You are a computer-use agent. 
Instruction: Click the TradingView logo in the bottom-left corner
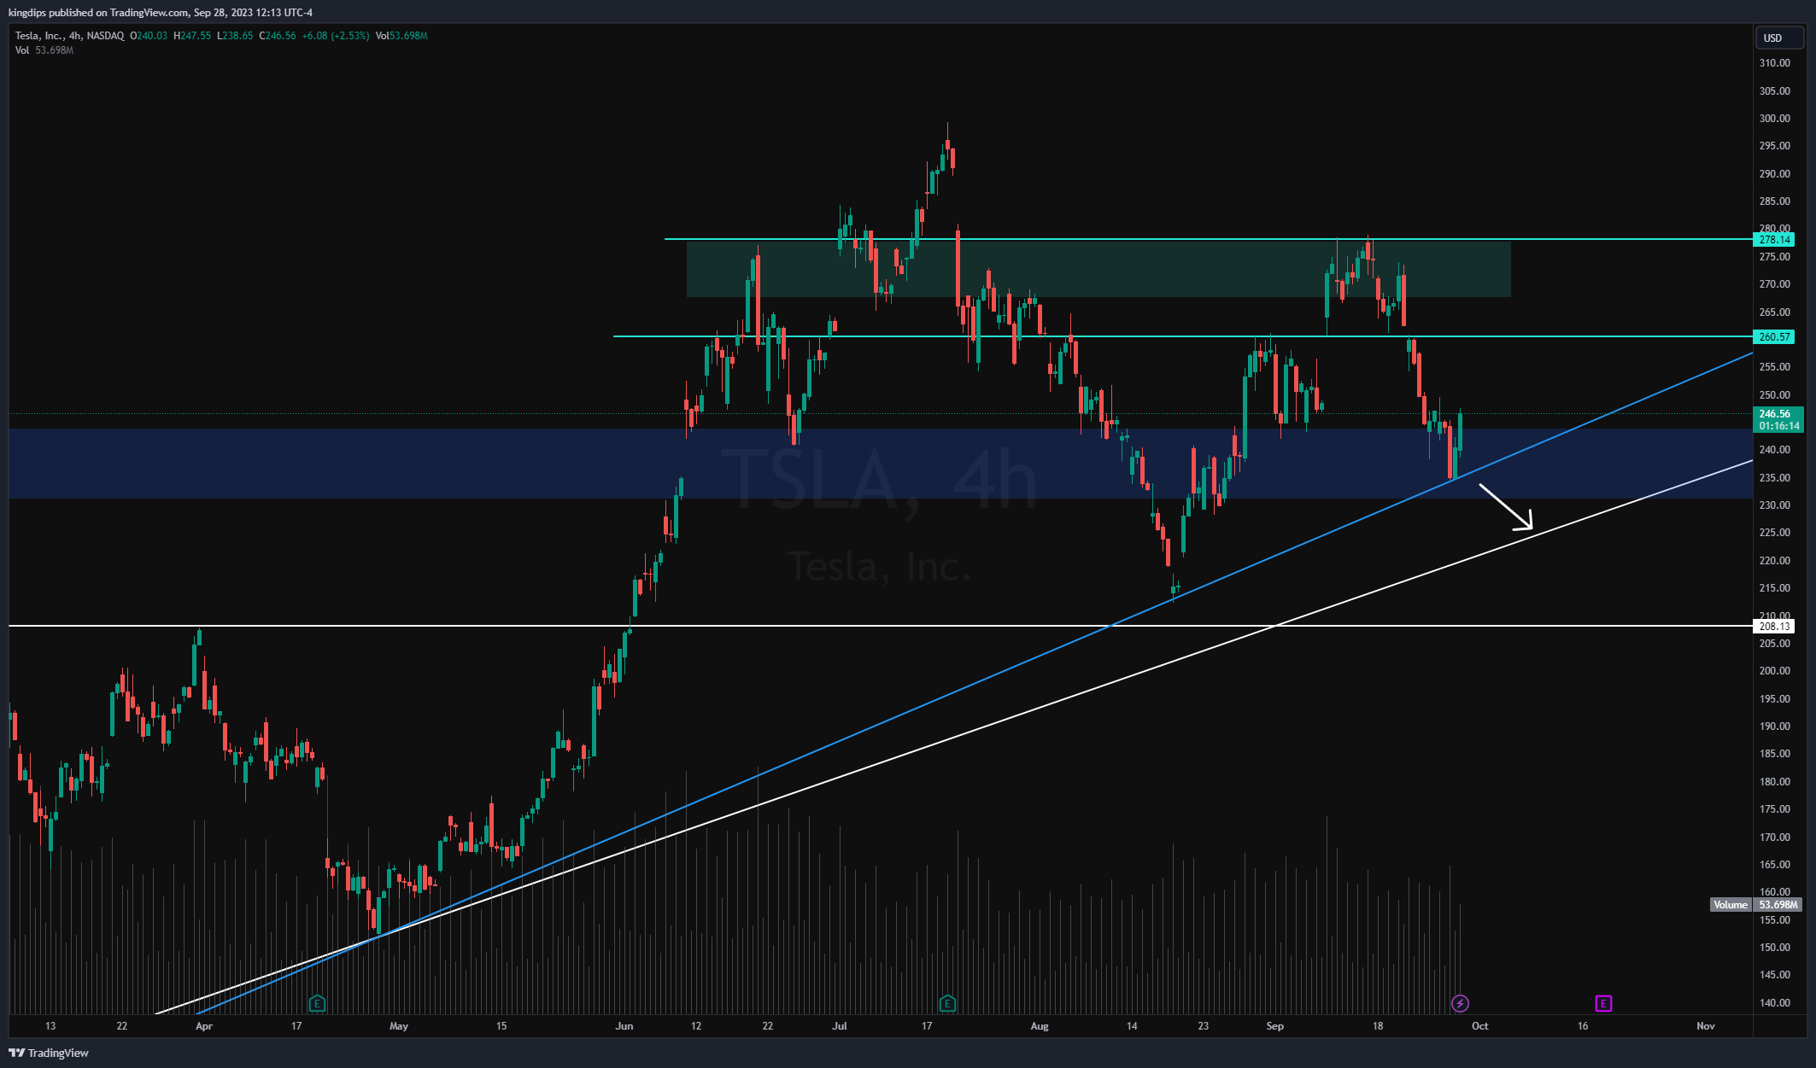49,1053
